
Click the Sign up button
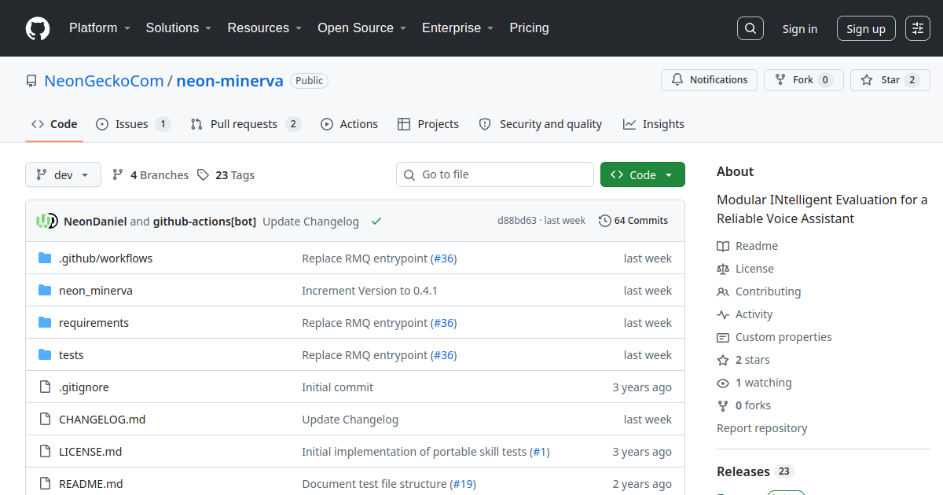point(866,28)
